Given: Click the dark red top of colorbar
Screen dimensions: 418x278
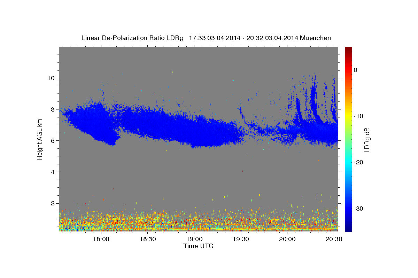Looking at the screenshot, I should click(348, 50).
